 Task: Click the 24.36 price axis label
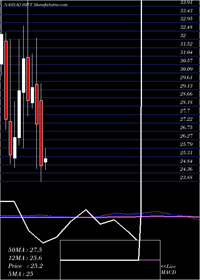tap(186, 169)
